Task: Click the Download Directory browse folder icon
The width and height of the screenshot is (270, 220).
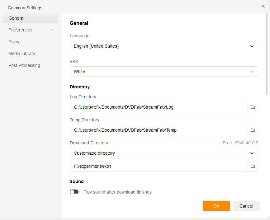Action: 253,166
